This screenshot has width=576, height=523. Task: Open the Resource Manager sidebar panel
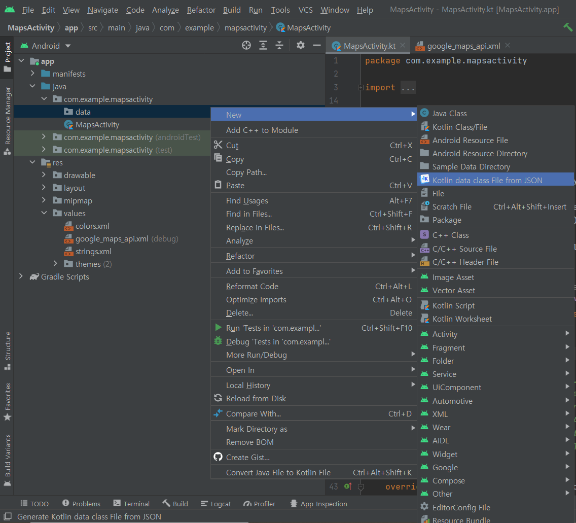point(7,121)
